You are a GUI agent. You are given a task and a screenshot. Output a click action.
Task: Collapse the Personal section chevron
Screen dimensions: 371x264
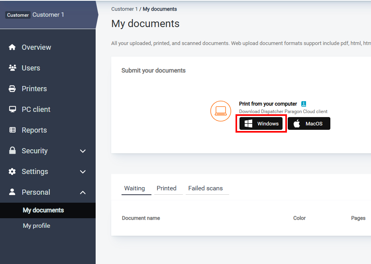pos(83,192)
